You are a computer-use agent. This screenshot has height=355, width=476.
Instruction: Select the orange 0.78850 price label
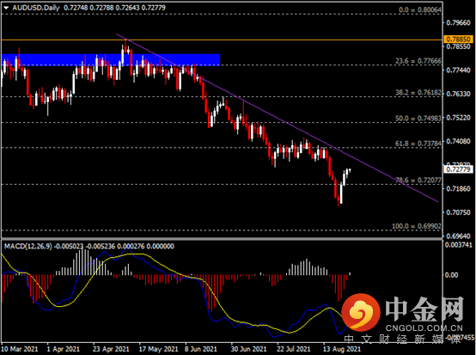[x=459, y=40]
